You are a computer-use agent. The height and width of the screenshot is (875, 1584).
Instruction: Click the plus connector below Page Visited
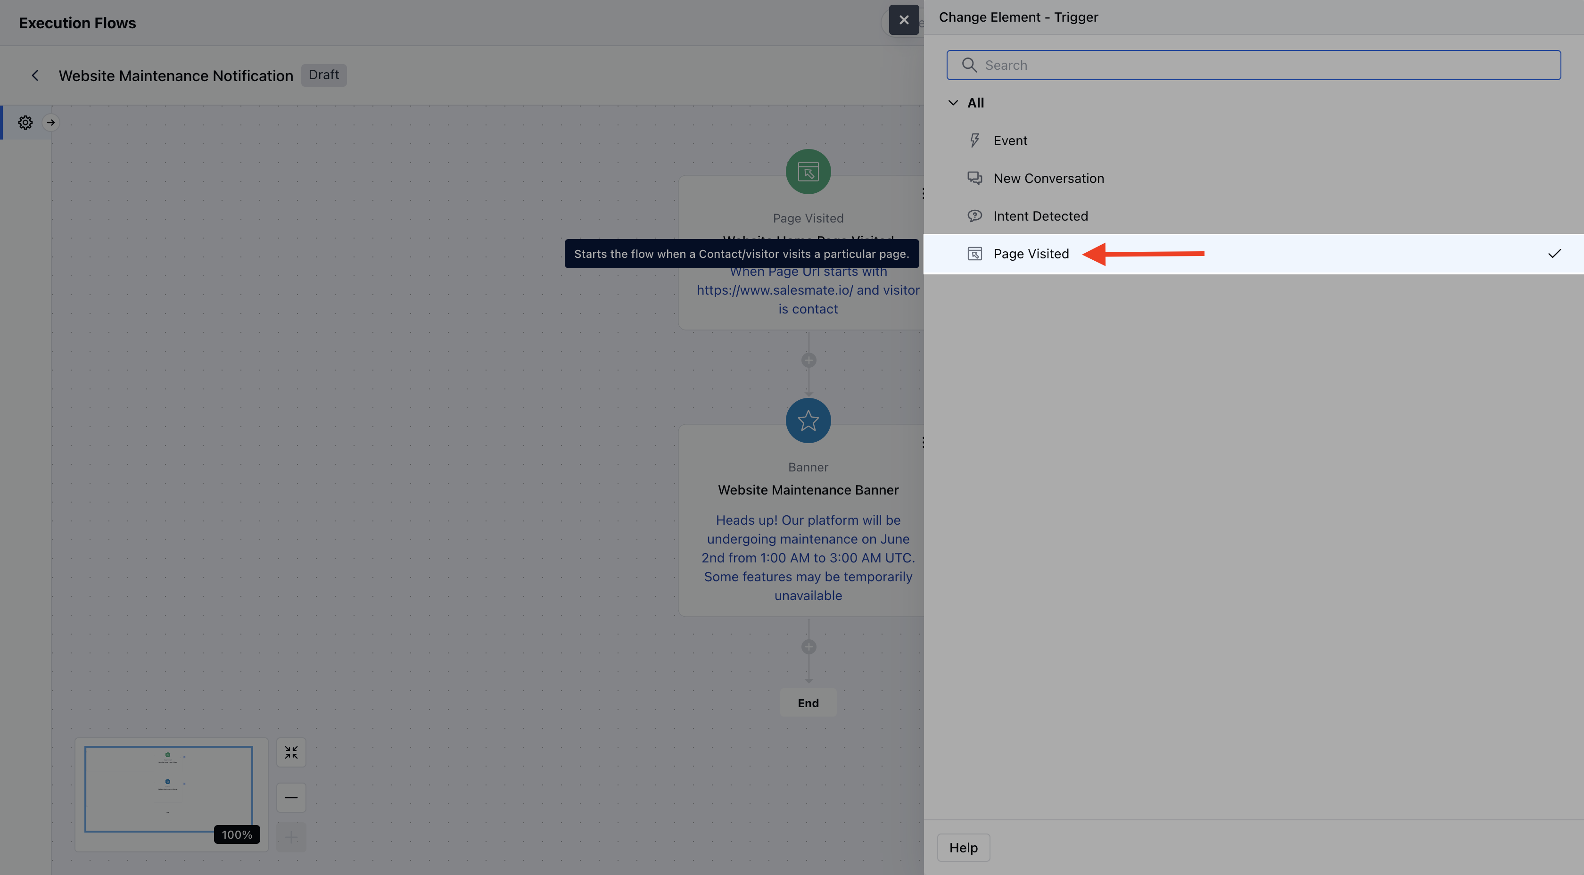(x=808, y=360)
